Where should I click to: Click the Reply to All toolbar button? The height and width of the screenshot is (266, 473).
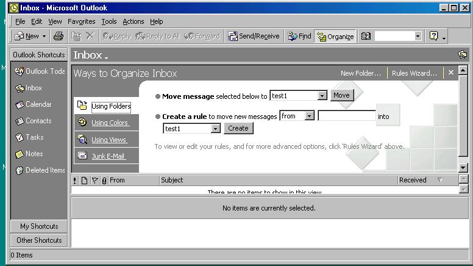click(x=157, y=36)
